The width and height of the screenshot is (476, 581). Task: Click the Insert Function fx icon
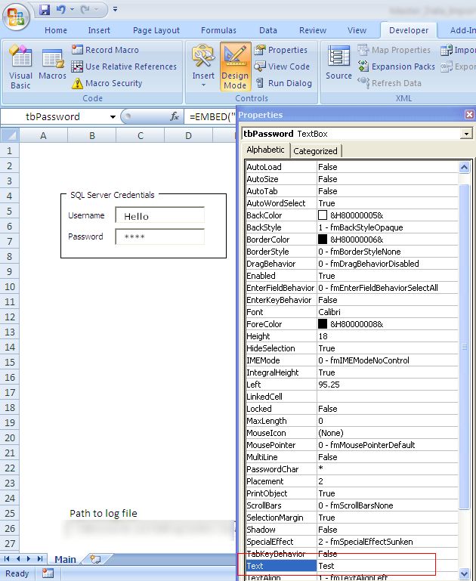pyautogui.click(x=175, y=116)
